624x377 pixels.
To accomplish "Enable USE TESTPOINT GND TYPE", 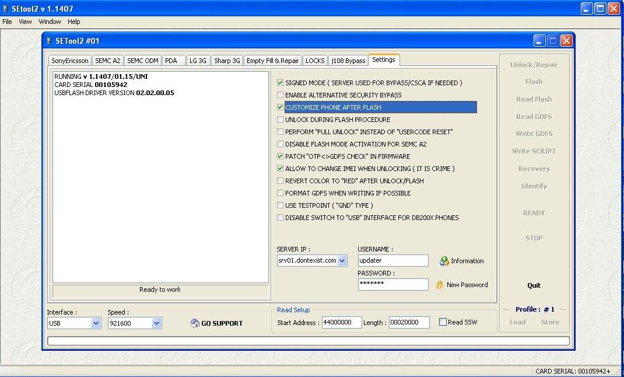I will pos(280,205).
